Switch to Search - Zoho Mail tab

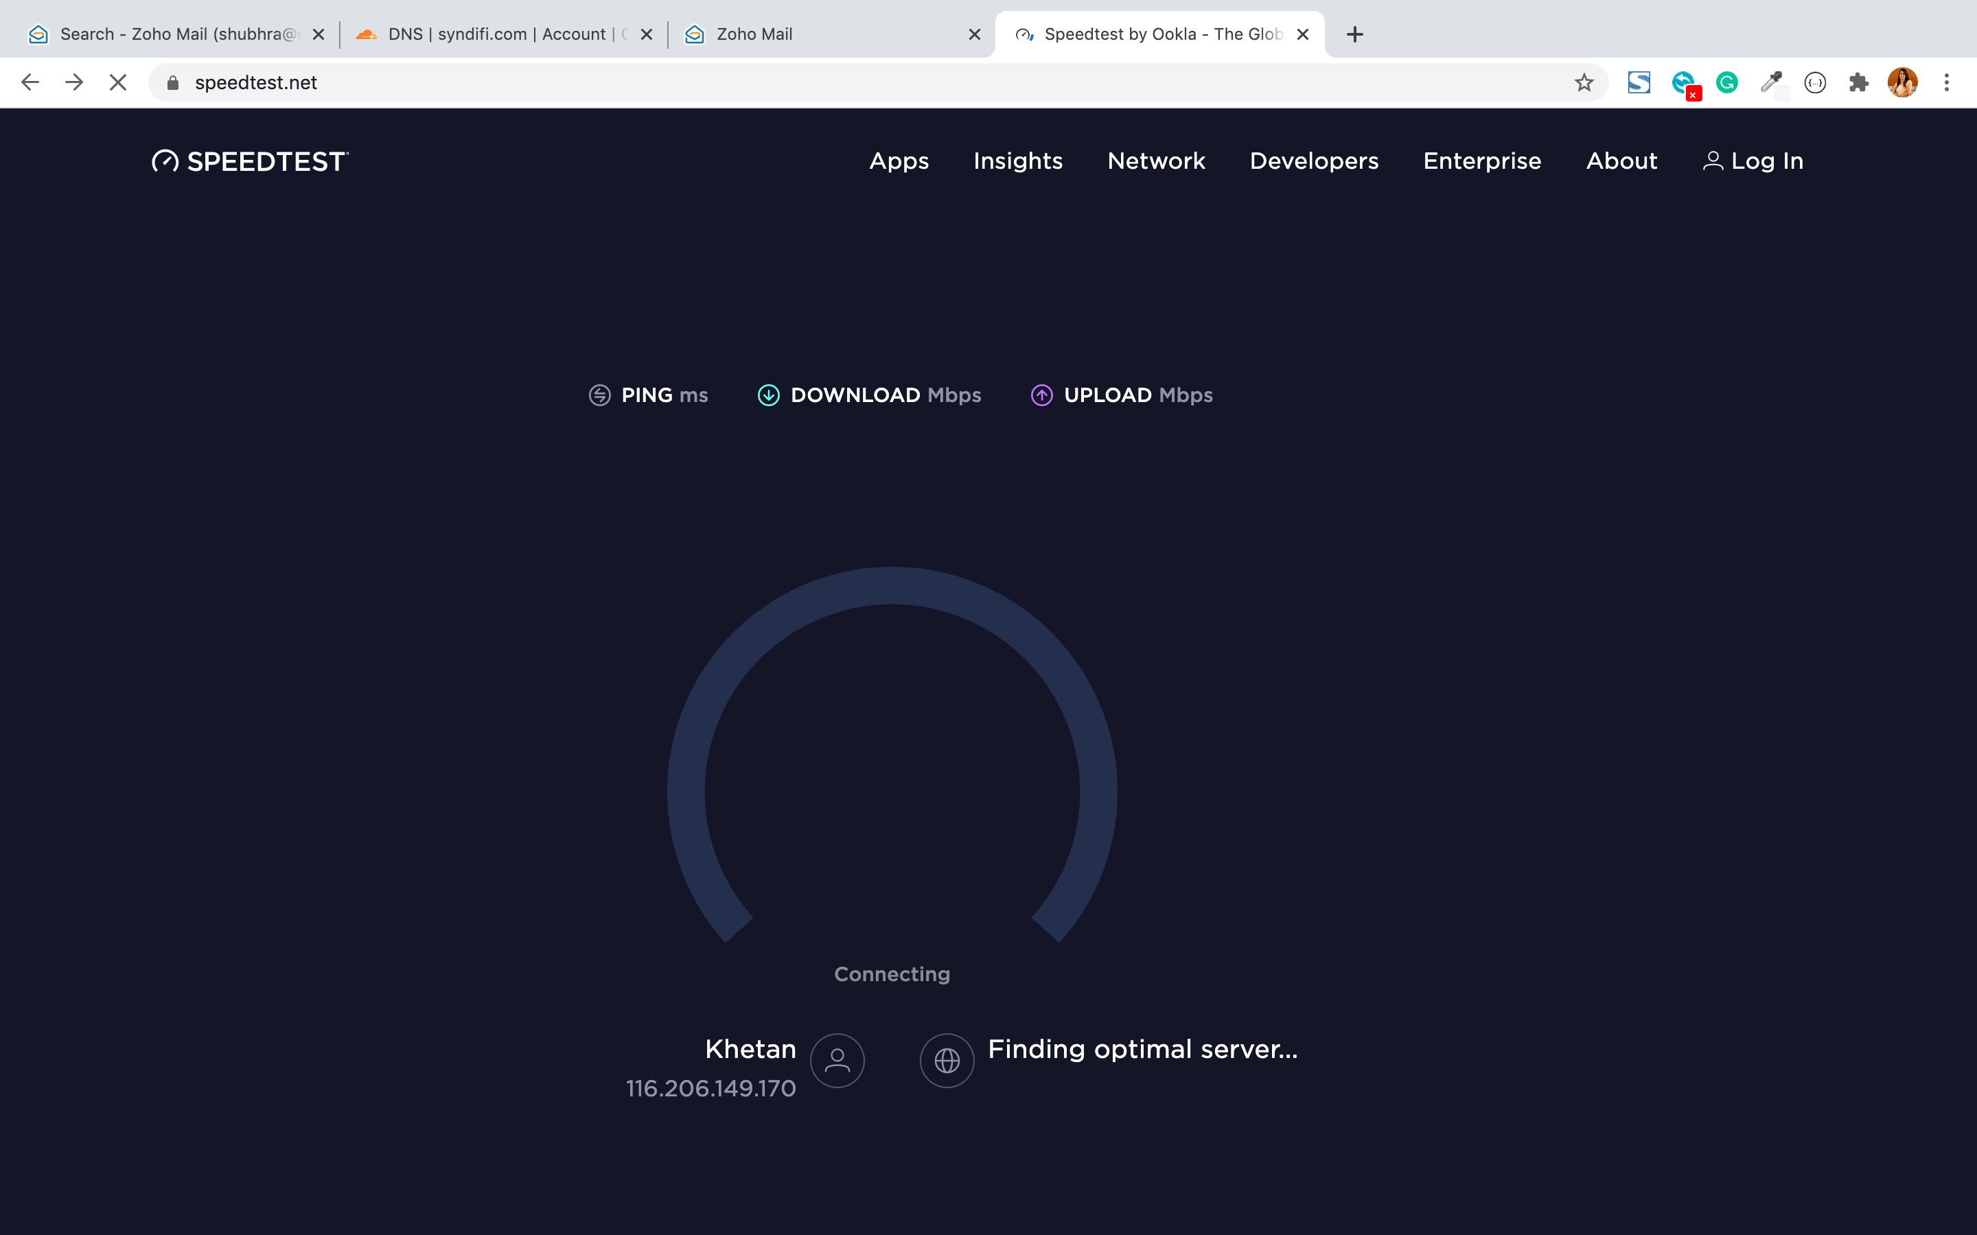175,34
